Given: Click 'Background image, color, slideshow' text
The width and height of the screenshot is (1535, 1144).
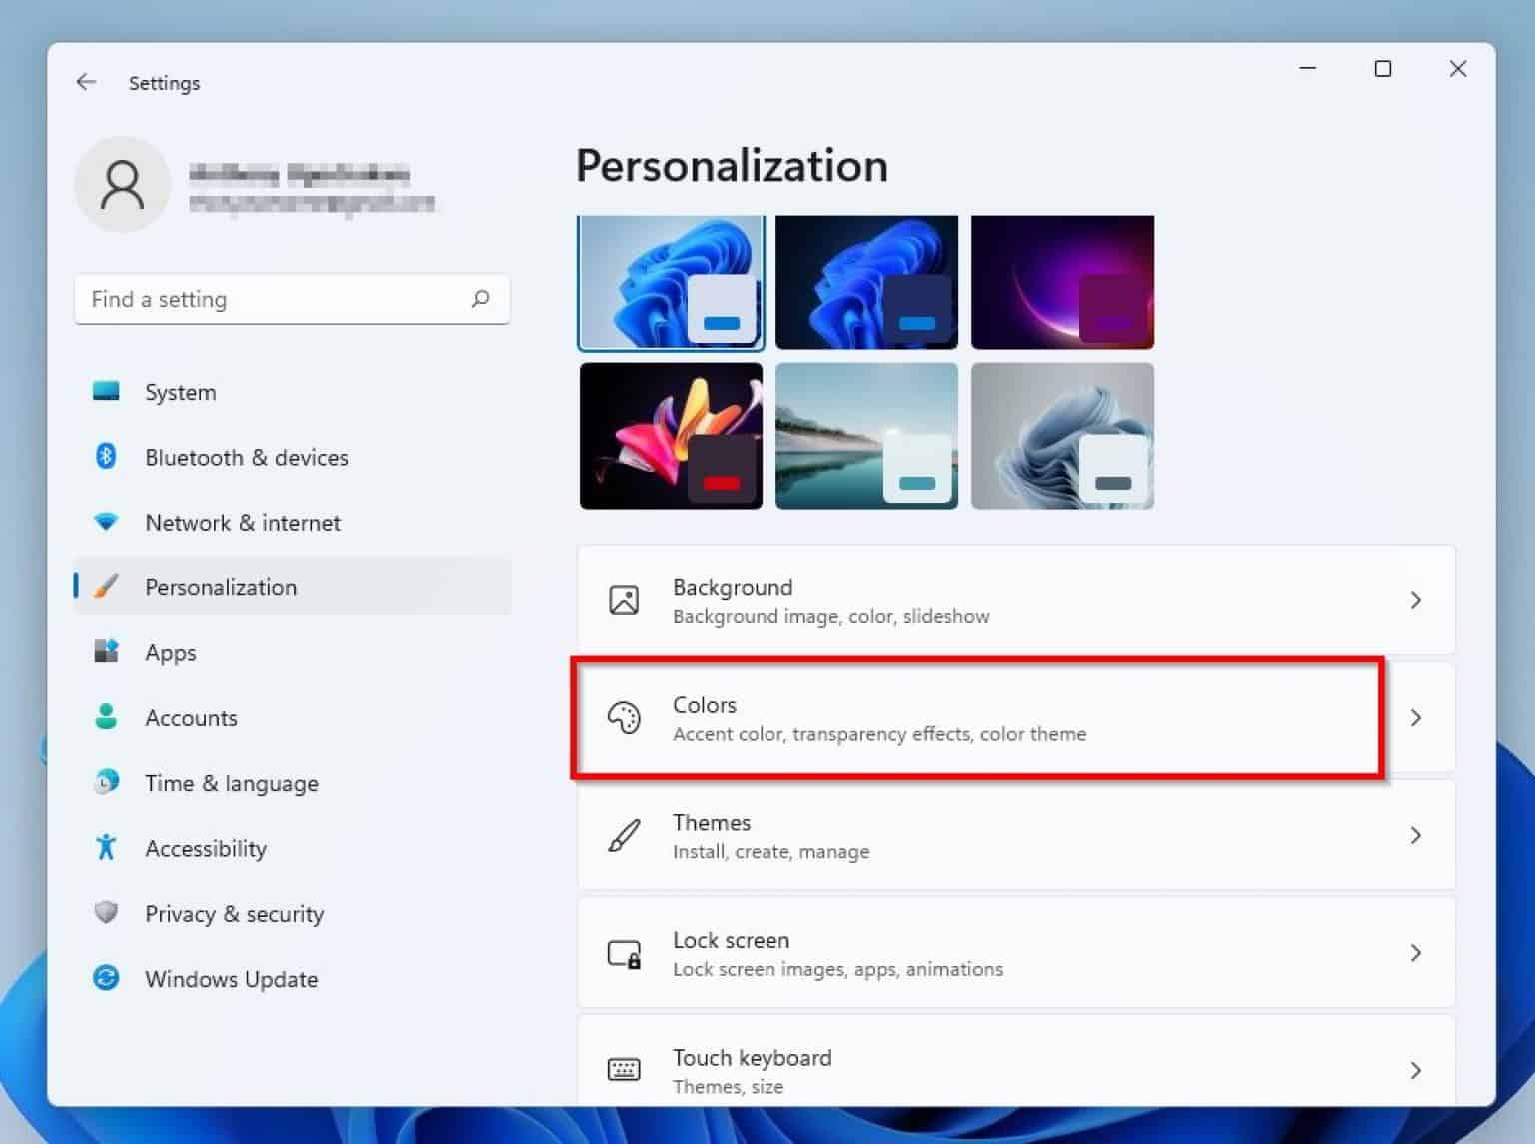Looking at the screenshot, I should [831, 616].
